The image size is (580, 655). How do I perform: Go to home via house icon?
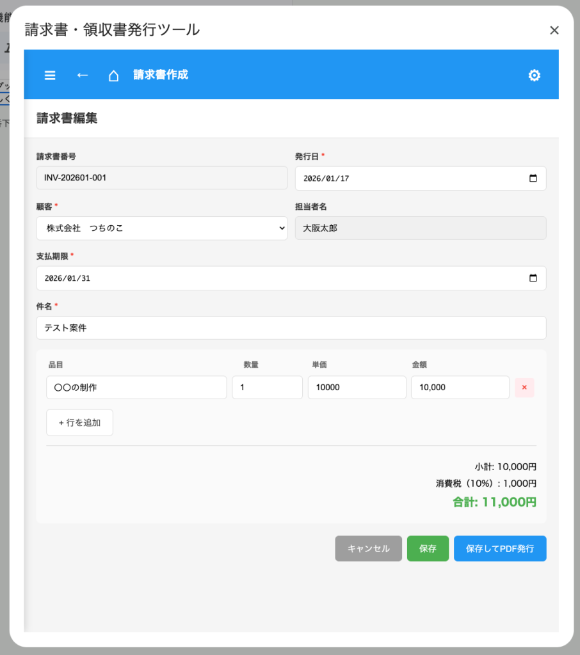pos(113,75)
